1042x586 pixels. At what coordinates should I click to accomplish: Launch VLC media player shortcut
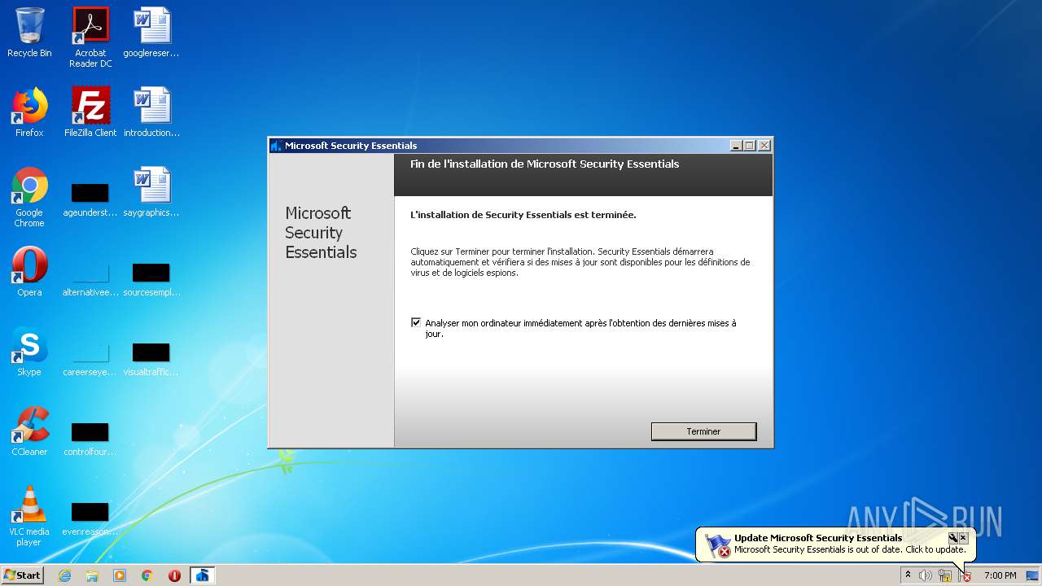(x=29, y=516)
